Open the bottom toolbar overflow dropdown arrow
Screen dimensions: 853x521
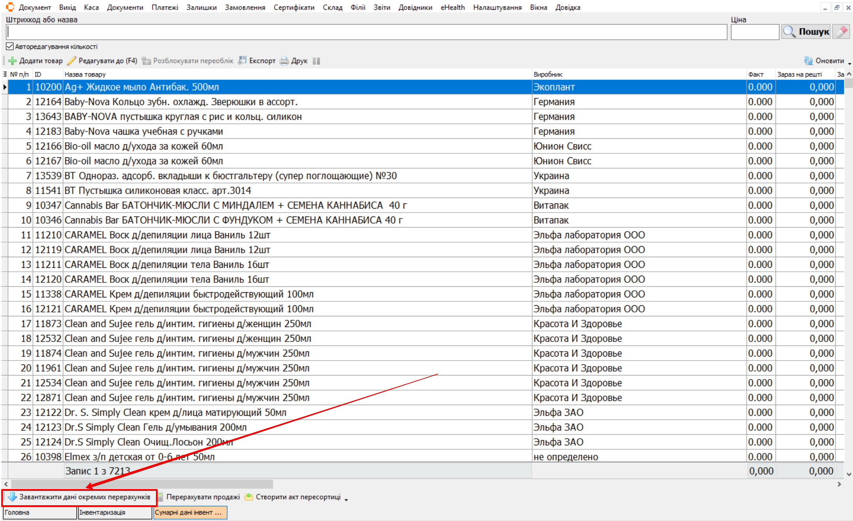click(346, 500)
